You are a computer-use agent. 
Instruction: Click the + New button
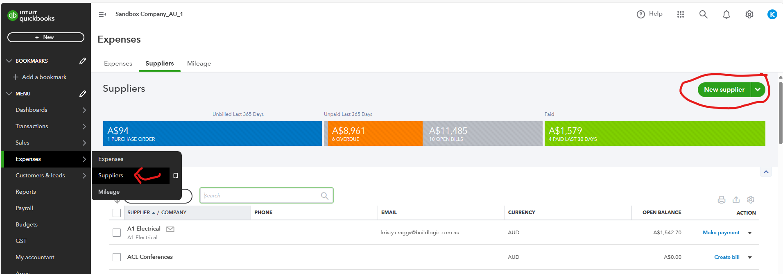tap(46, 37)
